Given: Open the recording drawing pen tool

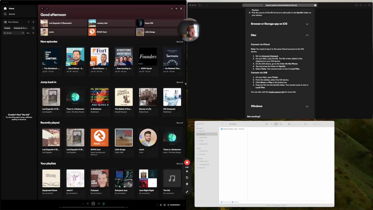Looking at the screenshot, I should tap(187, 192).
